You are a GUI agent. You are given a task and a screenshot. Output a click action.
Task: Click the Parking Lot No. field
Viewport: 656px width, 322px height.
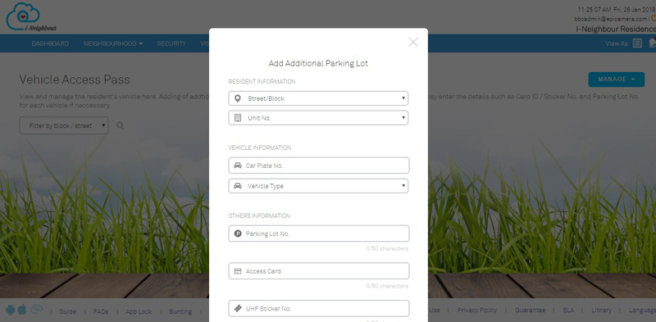[319, 234]
